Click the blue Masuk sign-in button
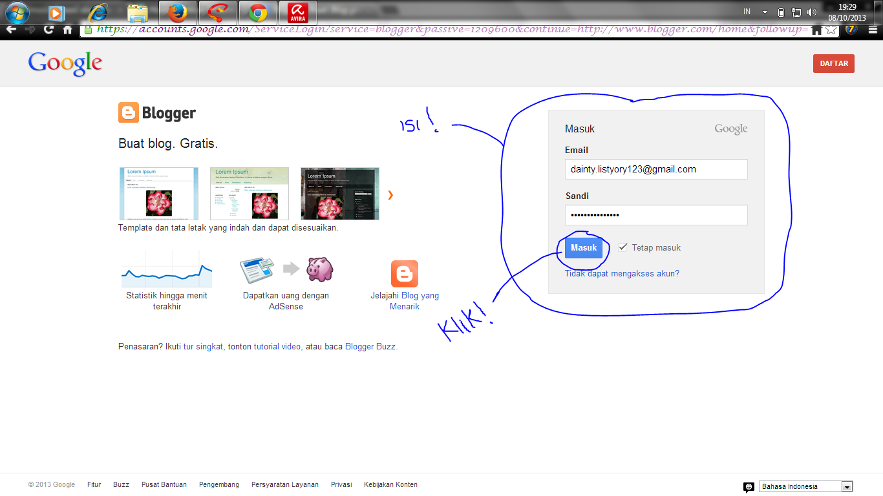Screen dimensions: 883x496 pyautogui.click(x=584, y=248)
